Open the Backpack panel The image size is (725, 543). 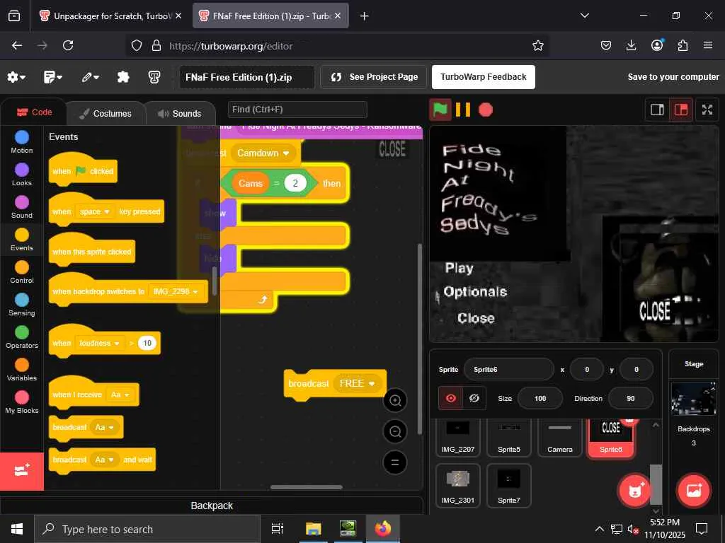tap(212, 506)
